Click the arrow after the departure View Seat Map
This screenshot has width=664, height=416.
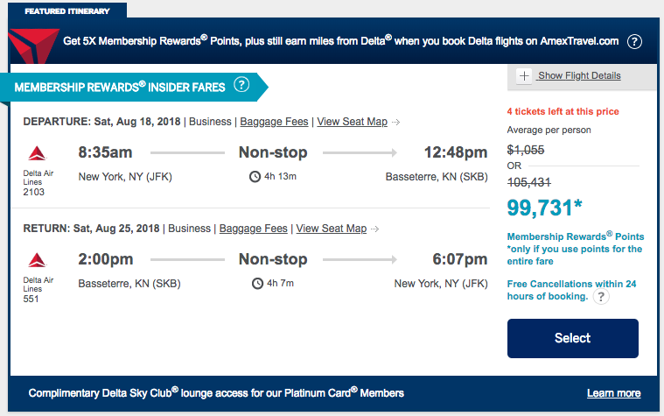[395, 122]
